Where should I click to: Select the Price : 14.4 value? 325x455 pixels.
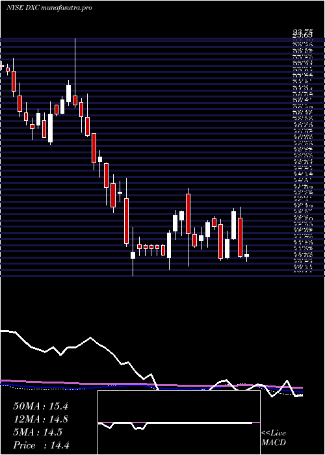(x=40, y=445)
